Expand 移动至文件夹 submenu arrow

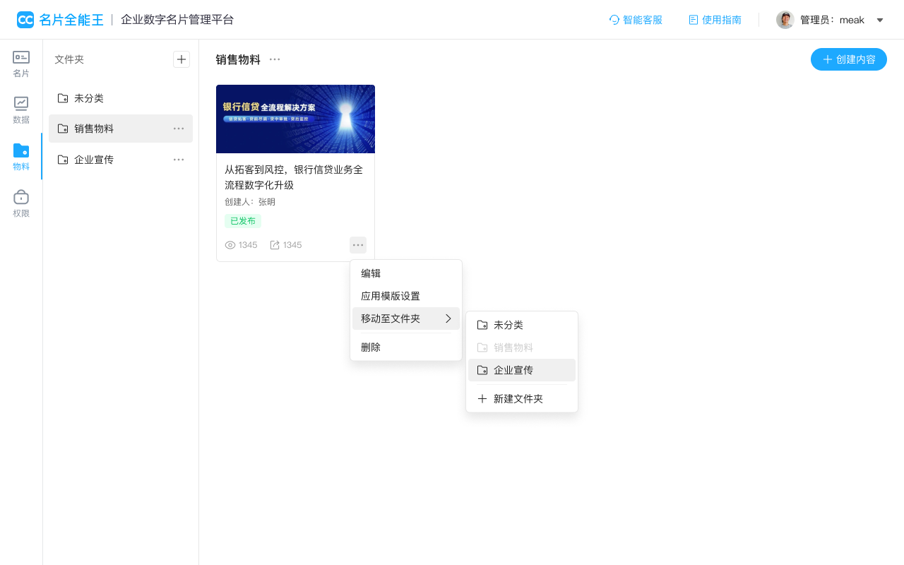click(x=448, y=319)
